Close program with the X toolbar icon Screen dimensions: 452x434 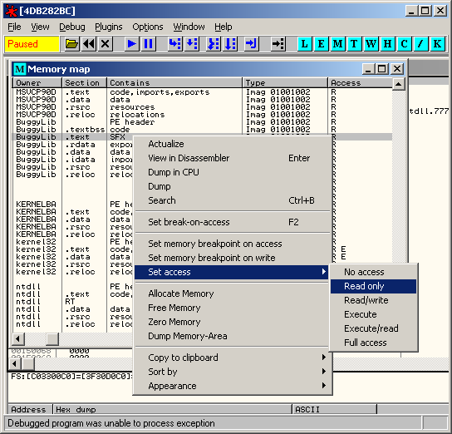[x=106, y=44]
